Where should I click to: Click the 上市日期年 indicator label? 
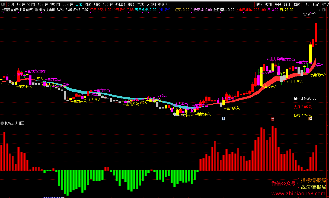244,10
